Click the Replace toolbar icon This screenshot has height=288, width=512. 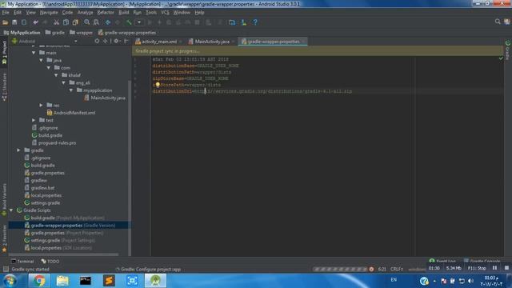[96, 22]
